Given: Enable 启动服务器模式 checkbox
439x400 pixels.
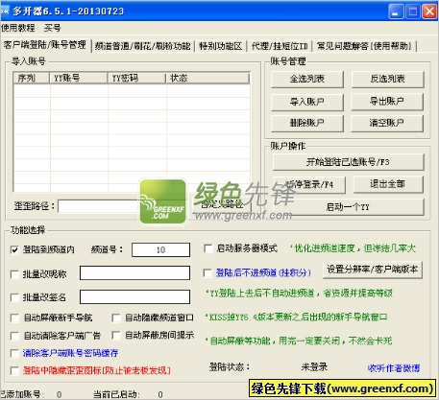Looking at the screenshot, I should click(208, 248).
